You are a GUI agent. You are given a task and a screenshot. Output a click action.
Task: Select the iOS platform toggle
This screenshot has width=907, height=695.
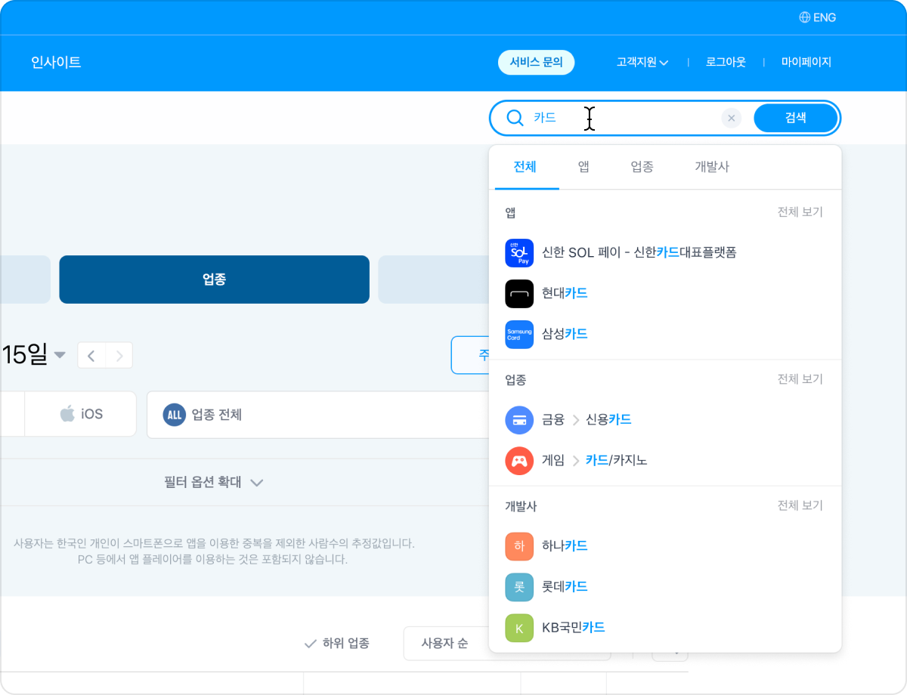click(x=81, y=414)
